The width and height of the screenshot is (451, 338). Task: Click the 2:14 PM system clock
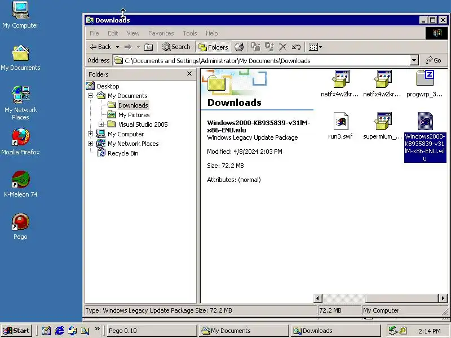coord(430,331)
